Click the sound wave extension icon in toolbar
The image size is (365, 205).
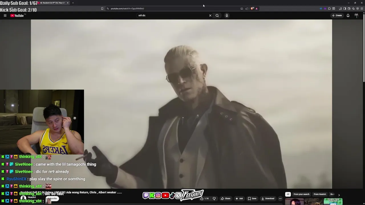321,9
